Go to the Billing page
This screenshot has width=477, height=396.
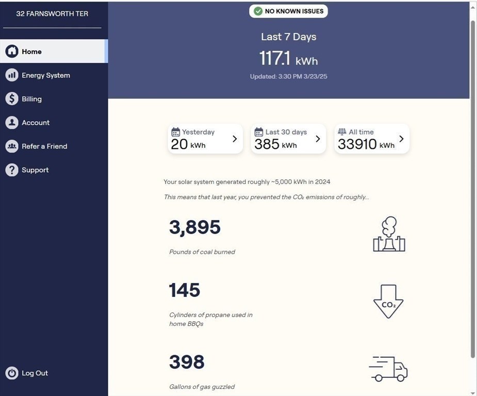point(54,98)
